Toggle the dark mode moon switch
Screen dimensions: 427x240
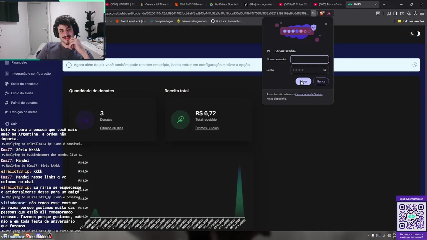pos(416,33)
